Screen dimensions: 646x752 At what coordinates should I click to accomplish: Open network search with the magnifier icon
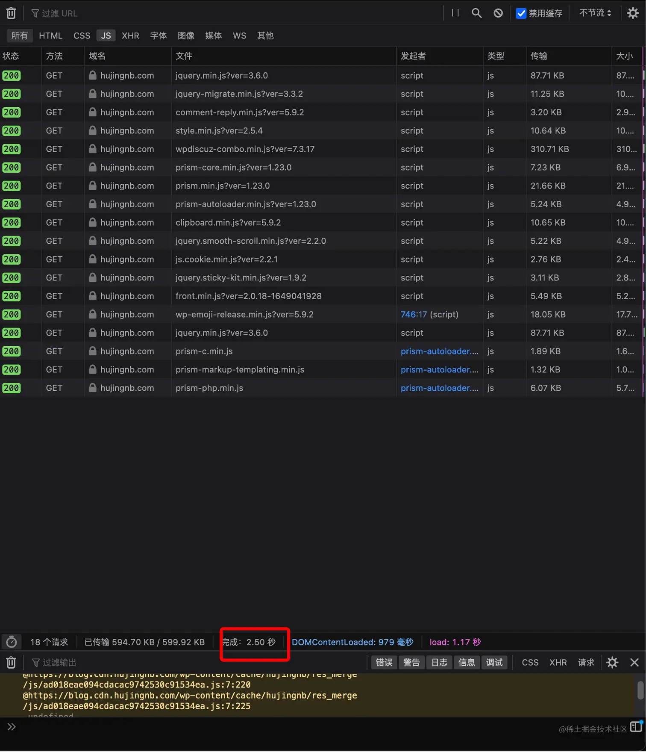coord(477,13)
